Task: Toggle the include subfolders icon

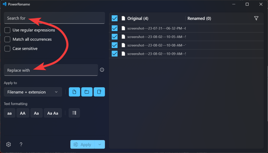Action: coord(99,92)
